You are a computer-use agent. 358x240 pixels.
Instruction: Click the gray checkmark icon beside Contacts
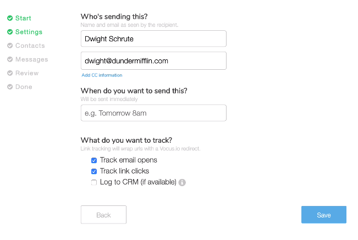tap(10, 46)
